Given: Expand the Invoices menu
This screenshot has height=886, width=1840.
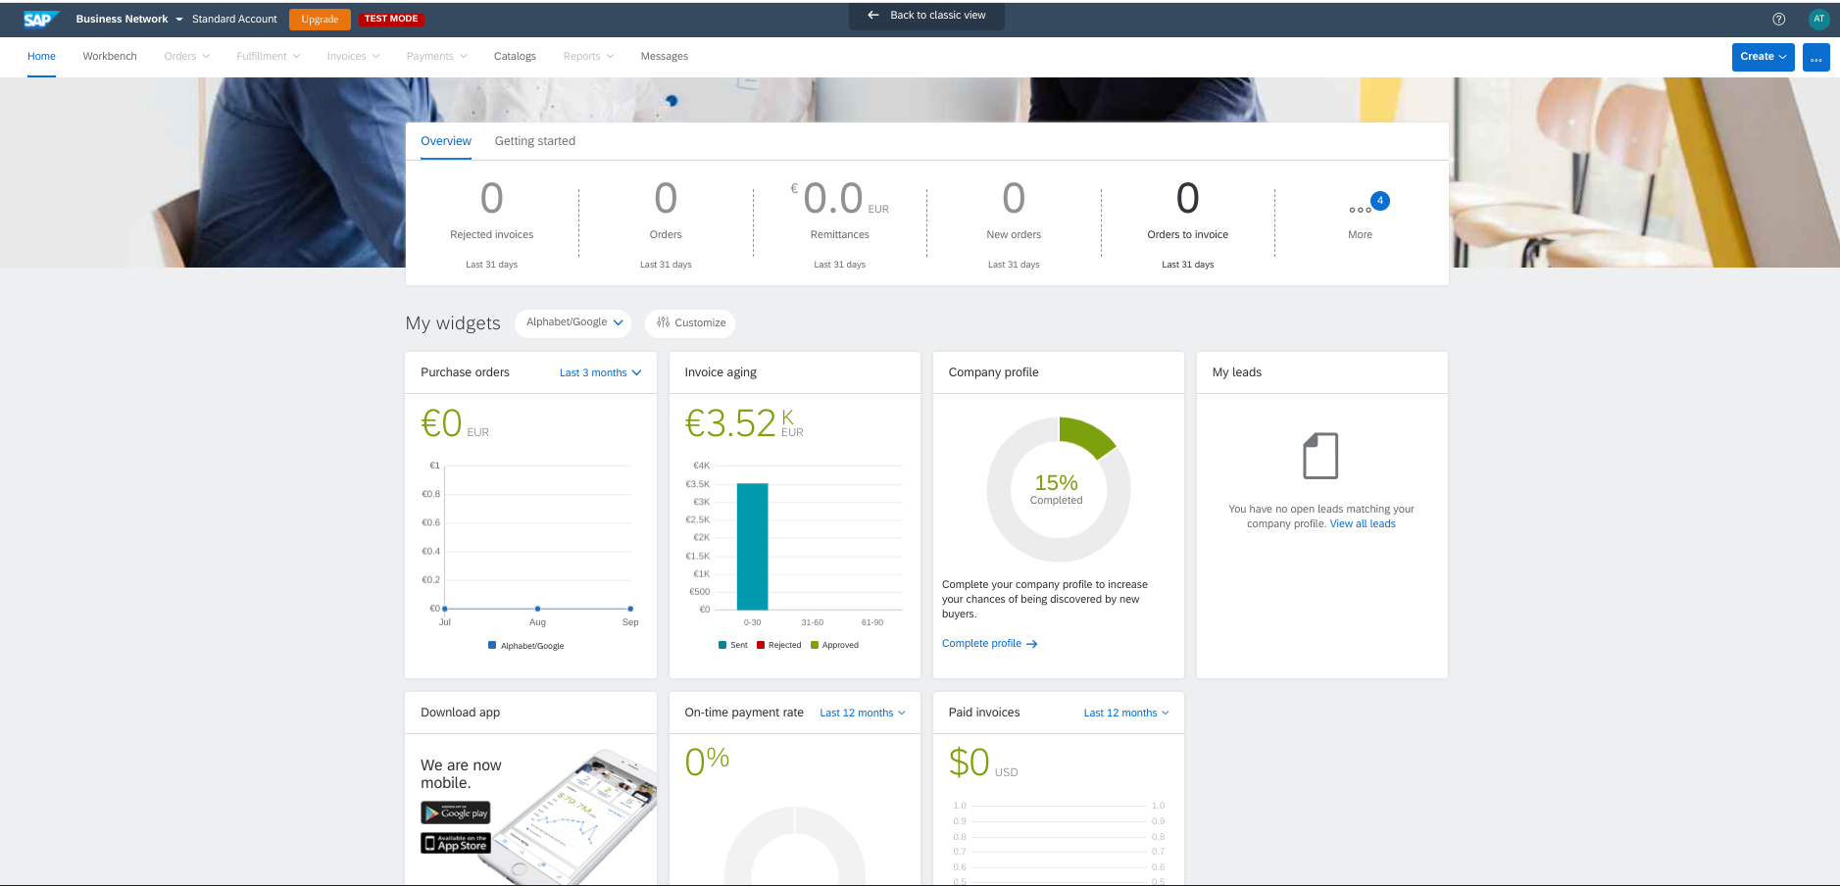Looking at the screenshot, I should point(353,57).
